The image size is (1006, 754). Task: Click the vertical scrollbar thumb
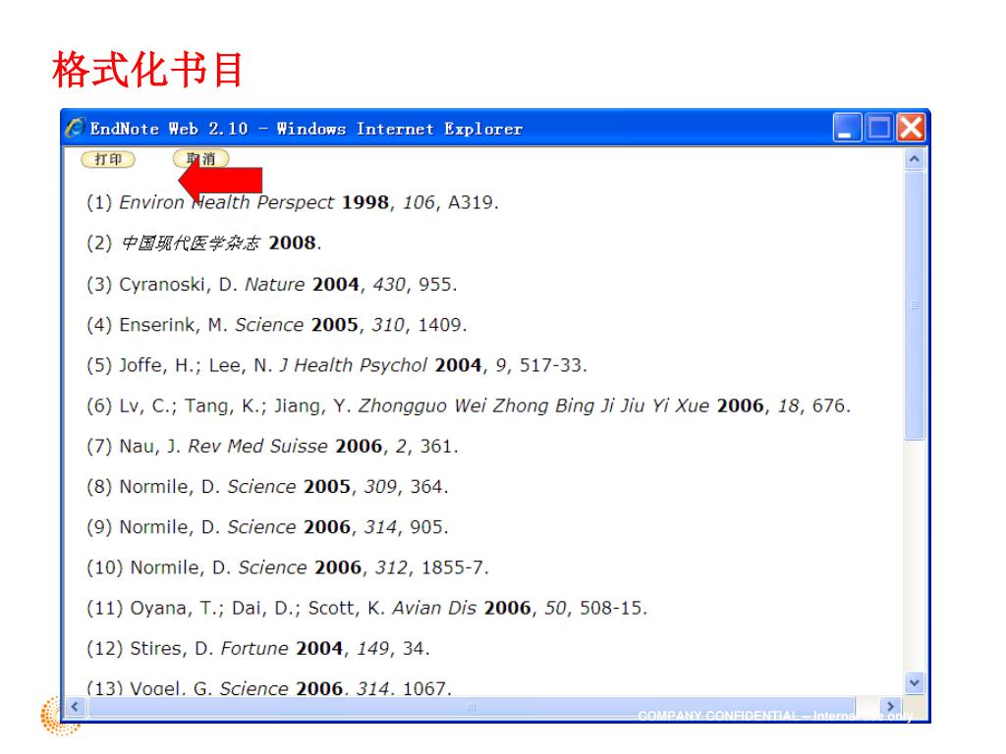(915, 305)
